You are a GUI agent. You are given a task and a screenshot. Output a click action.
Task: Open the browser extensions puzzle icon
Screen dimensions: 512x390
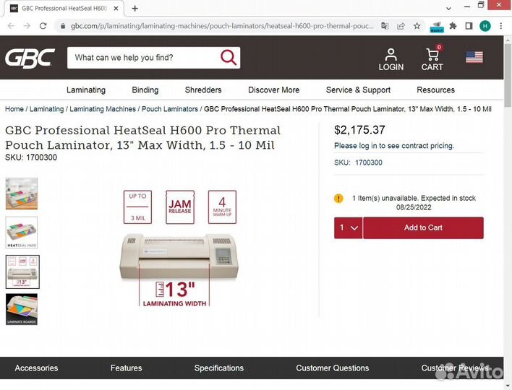pyautogui.click(x=453, y=26)
